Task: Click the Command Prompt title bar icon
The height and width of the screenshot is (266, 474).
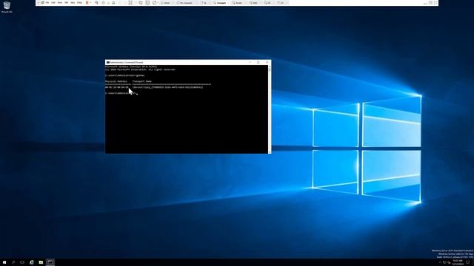Action: coord(107,62)
